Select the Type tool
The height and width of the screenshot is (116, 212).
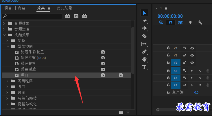[x=144, y=67]
